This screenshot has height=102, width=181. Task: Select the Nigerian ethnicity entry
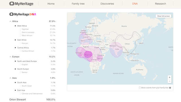(x=25, y=29)
